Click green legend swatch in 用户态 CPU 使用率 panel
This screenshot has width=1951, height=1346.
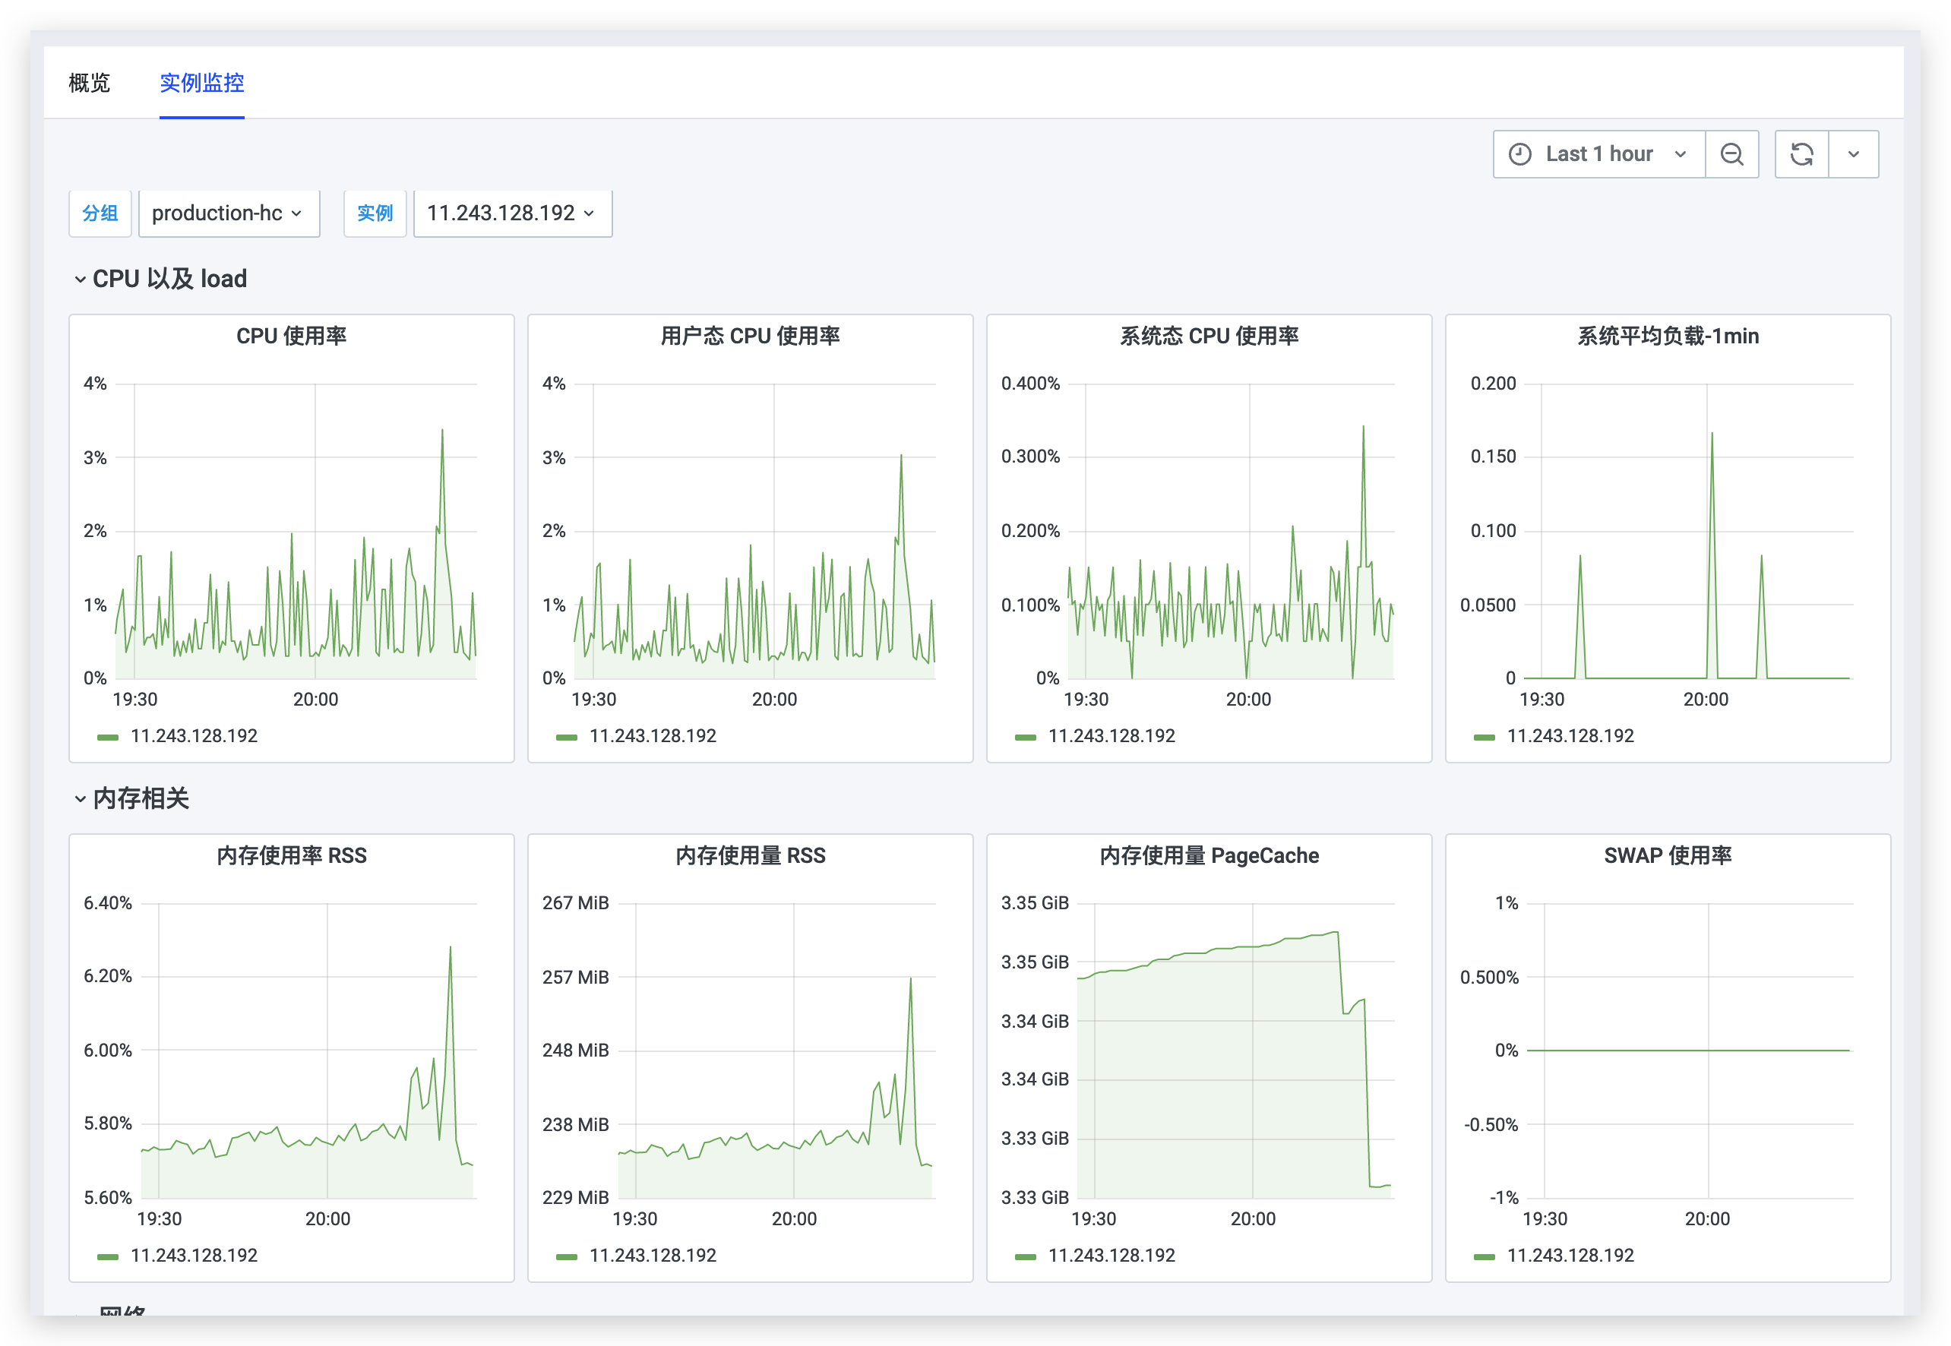(567, 737)
